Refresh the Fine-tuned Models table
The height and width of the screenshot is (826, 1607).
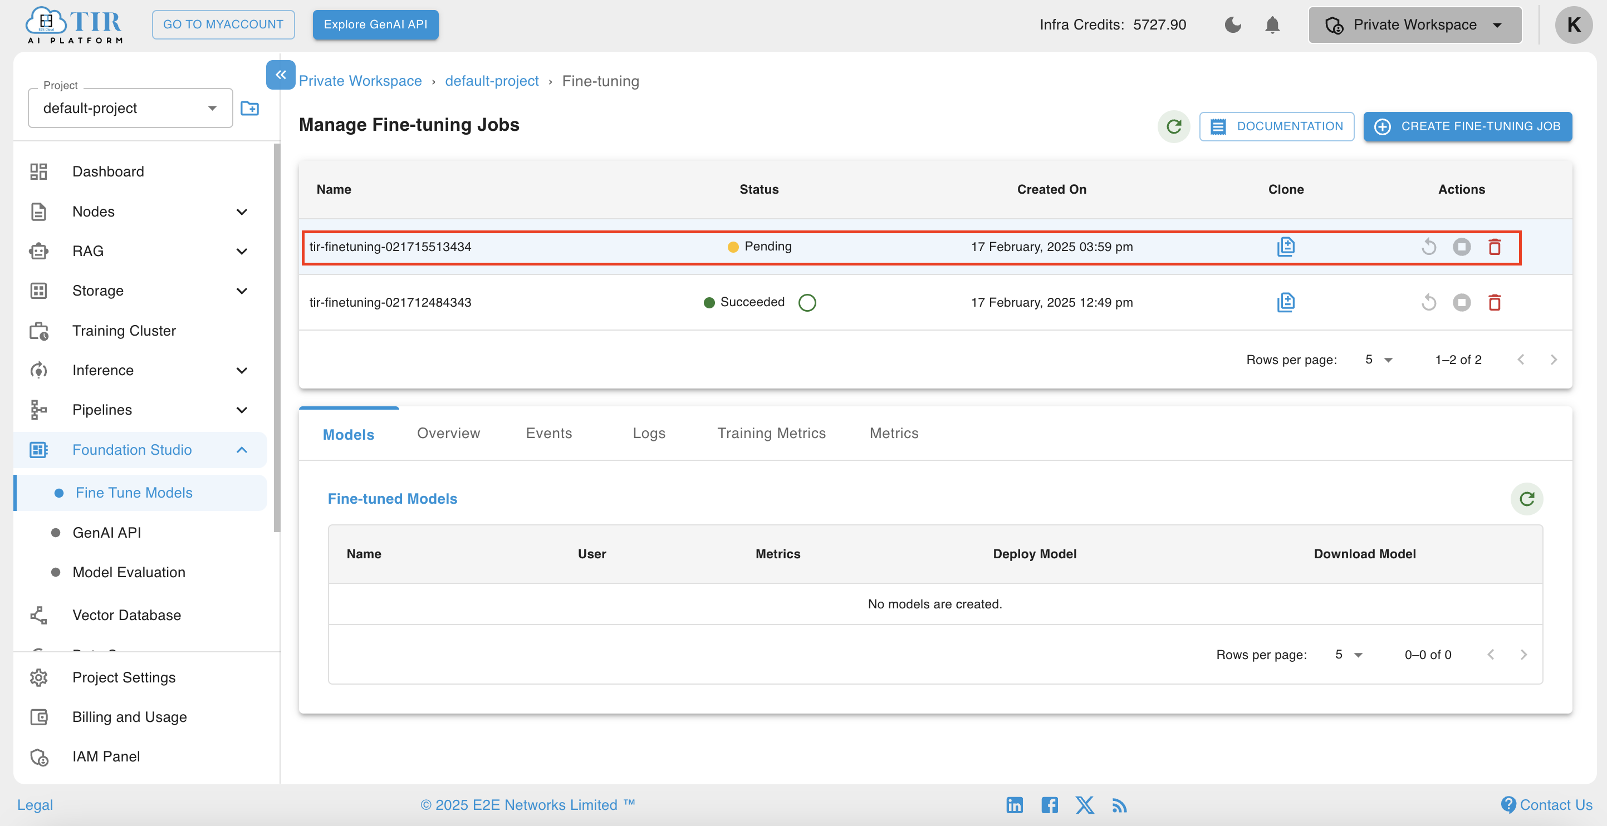[x=1526, y=499]
